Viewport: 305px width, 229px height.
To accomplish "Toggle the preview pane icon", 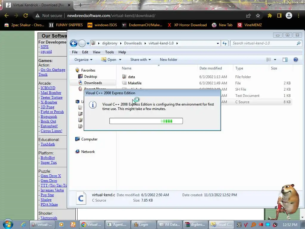I will click(x=285, y=60).
